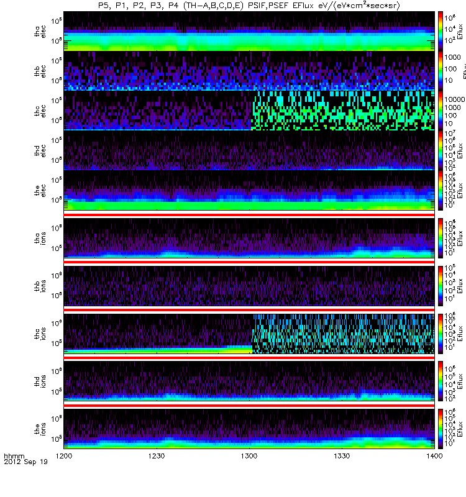Click the bright burst in thc elec spectrogram

(x=342, y=111)
